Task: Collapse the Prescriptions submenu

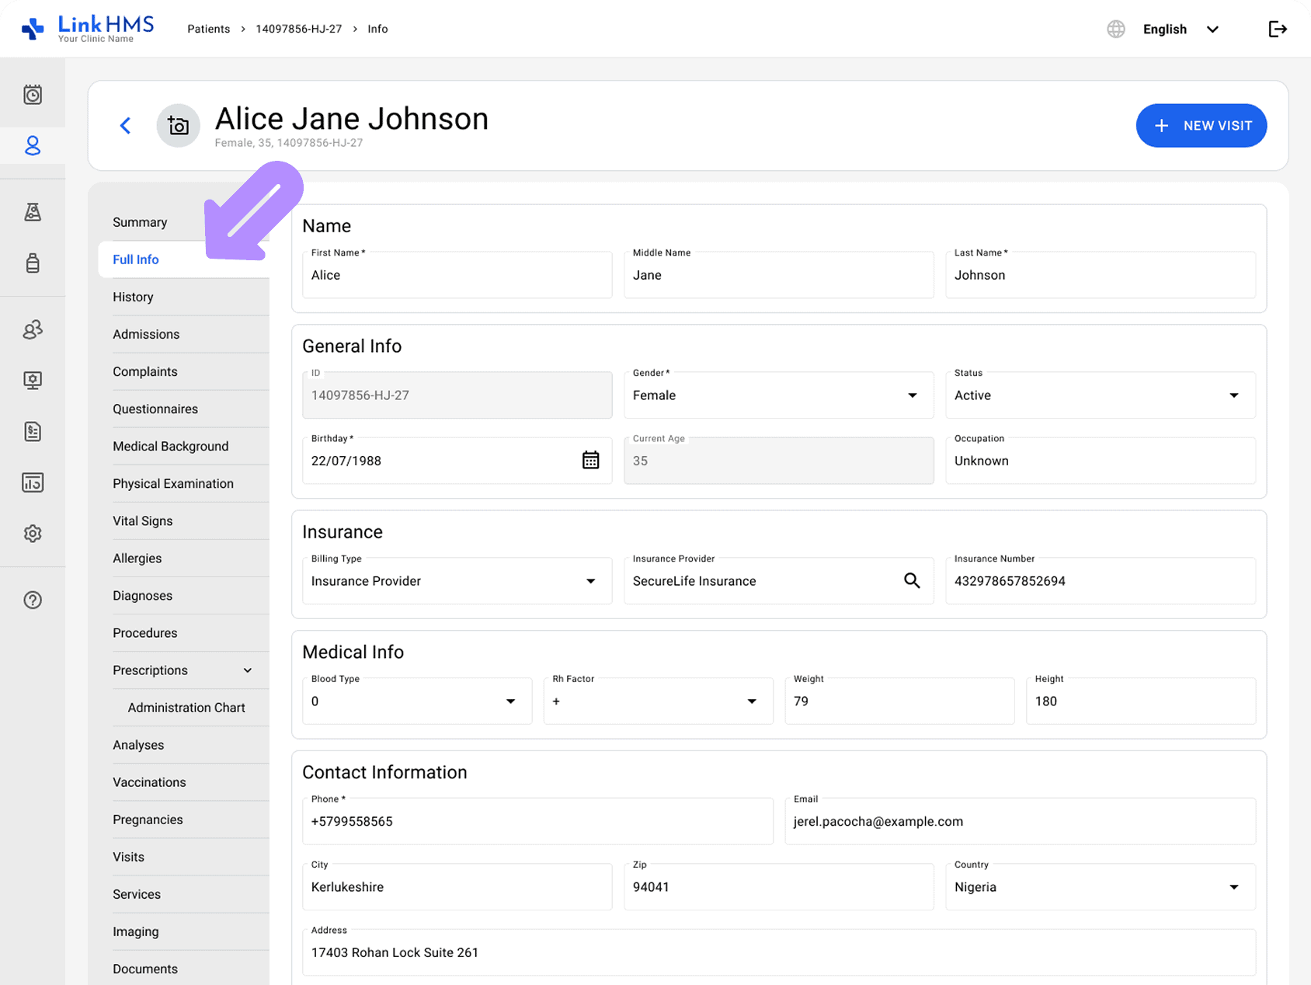Action: [248, 670]
